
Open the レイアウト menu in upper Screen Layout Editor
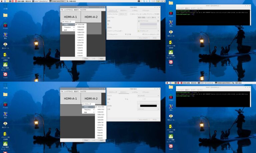click(68, 10)
